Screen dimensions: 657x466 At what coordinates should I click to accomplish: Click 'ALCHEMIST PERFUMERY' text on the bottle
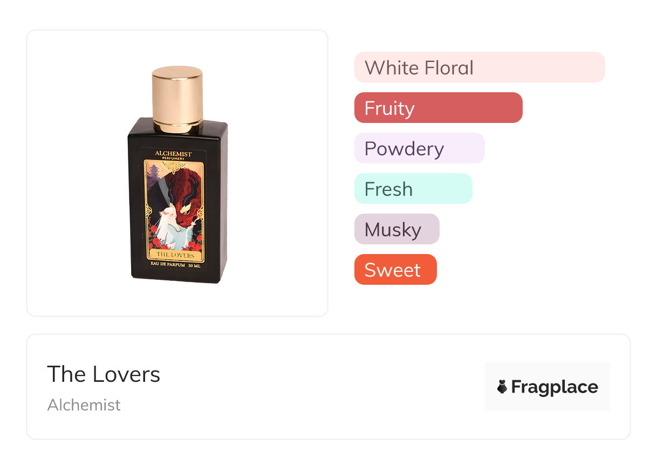pyautogui.click(x=174, y=156)
